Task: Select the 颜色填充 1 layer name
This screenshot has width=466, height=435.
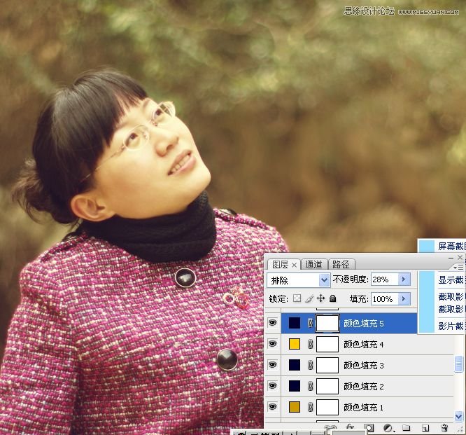Action: tap(363, 407)
